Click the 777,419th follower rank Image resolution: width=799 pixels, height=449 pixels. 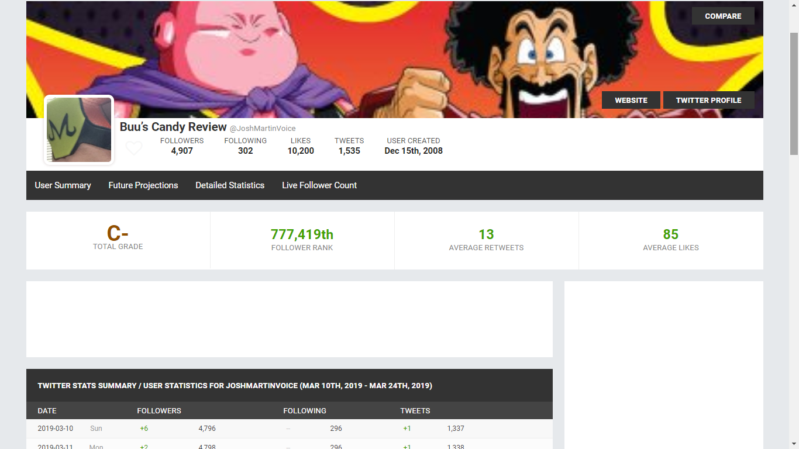pos(302,234)
